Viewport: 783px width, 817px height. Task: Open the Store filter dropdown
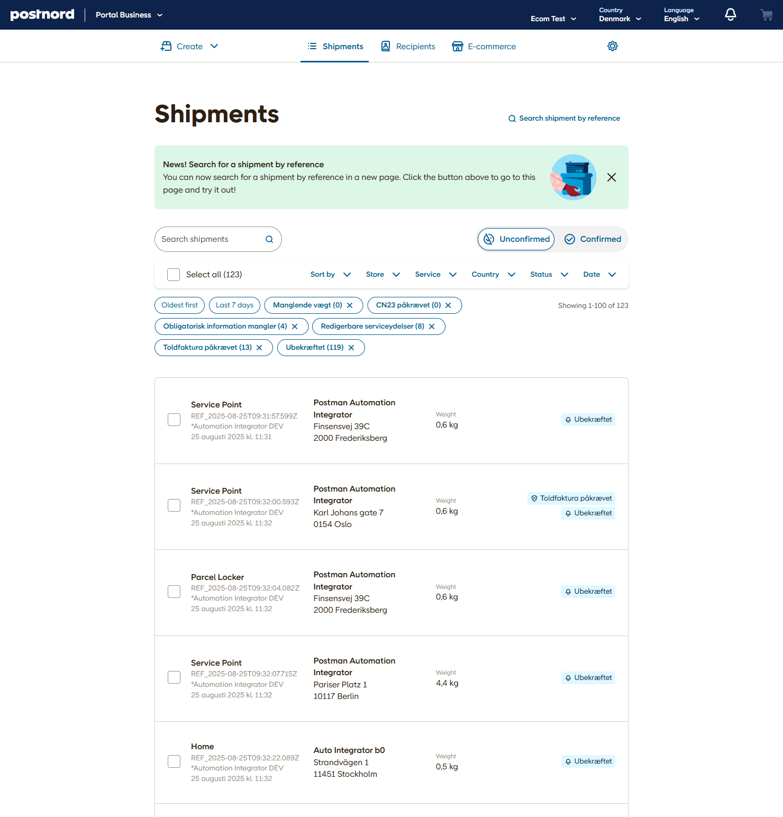point(383,275)
